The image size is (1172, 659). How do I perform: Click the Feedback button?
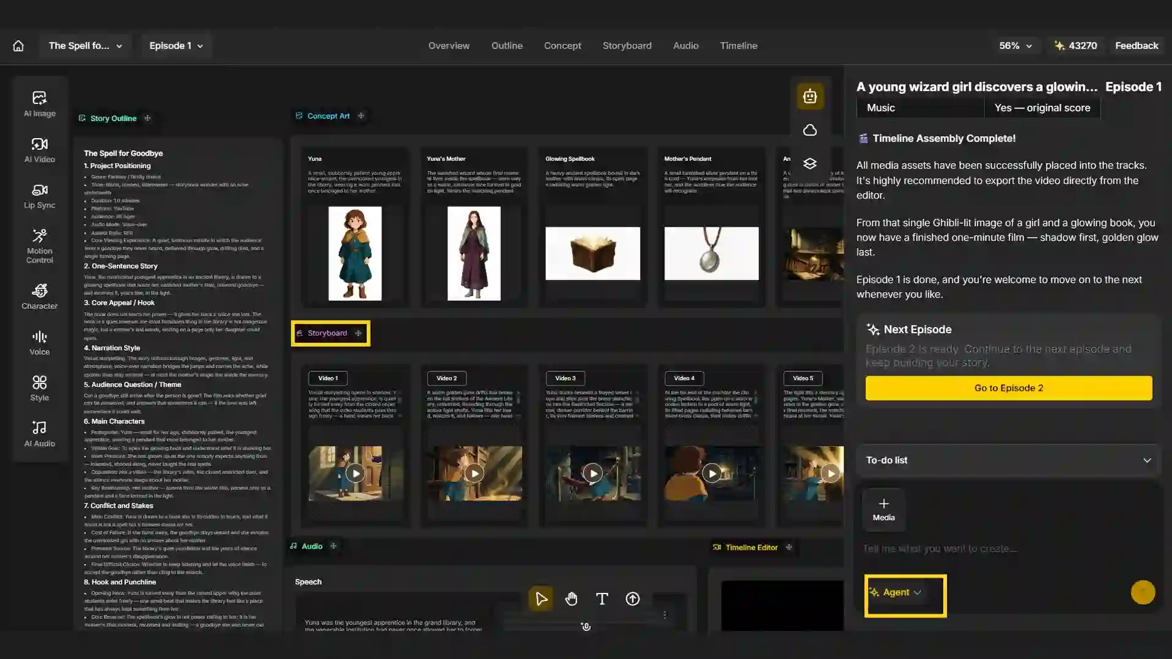[x=1137, y=46]
